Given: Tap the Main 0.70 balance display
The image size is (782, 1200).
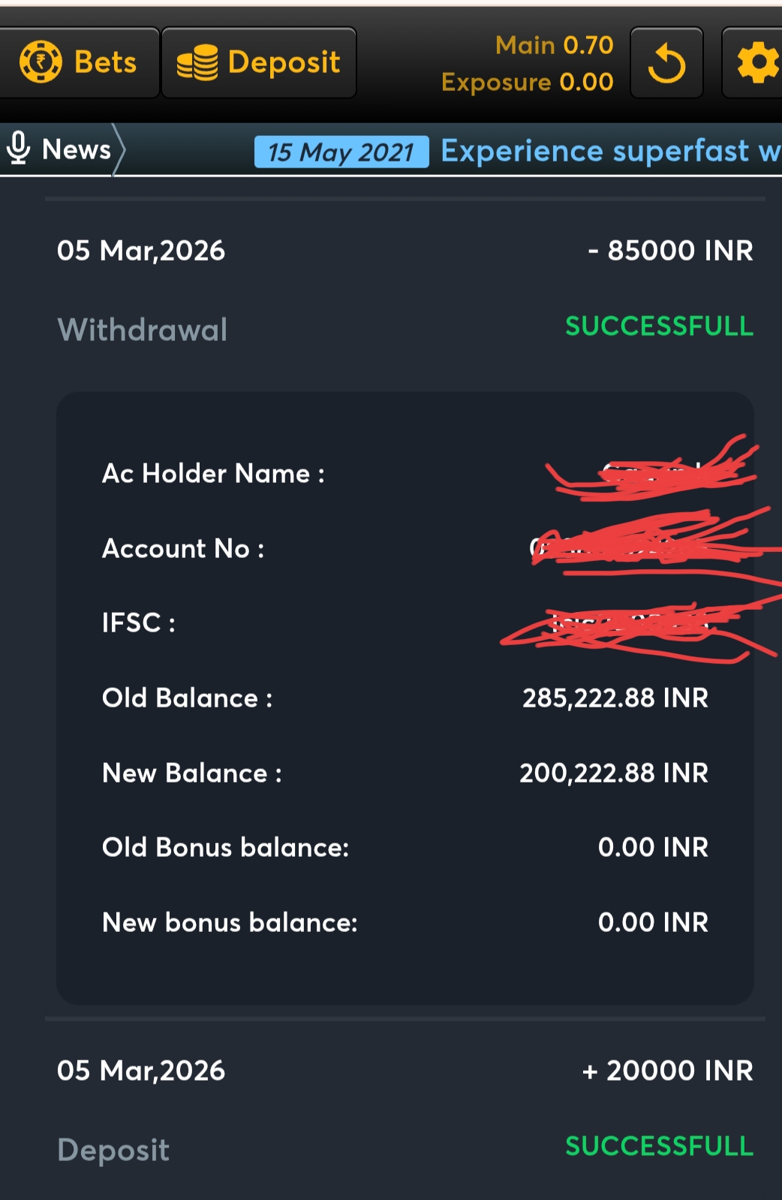Looking at the screenshot, I should pyautogui.click(x=554, y=45).
